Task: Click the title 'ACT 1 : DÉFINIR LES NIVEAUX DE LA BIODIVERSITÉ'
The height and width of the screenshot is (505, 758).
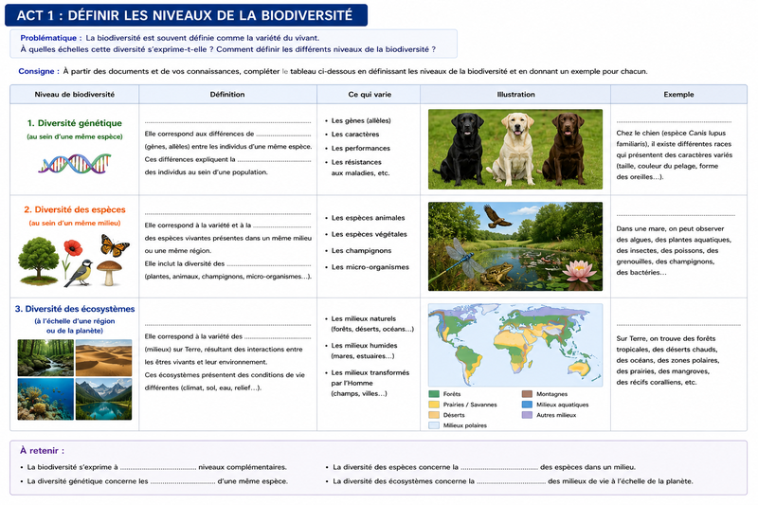Action: (x=186, y=15)
